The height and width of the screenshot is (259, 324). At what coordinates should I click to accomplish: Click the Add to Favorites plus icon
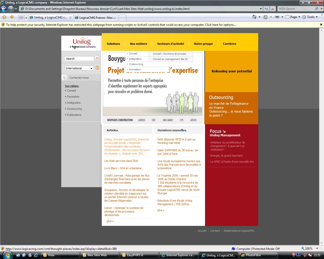pyautogui.click(x=12, y=17)
